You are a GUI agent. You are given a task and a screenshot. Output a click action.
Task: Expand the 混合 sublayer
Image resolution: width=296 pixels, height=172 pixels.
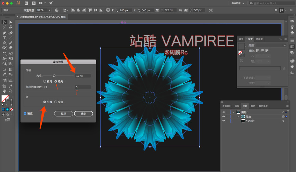[x=238, y=117]
